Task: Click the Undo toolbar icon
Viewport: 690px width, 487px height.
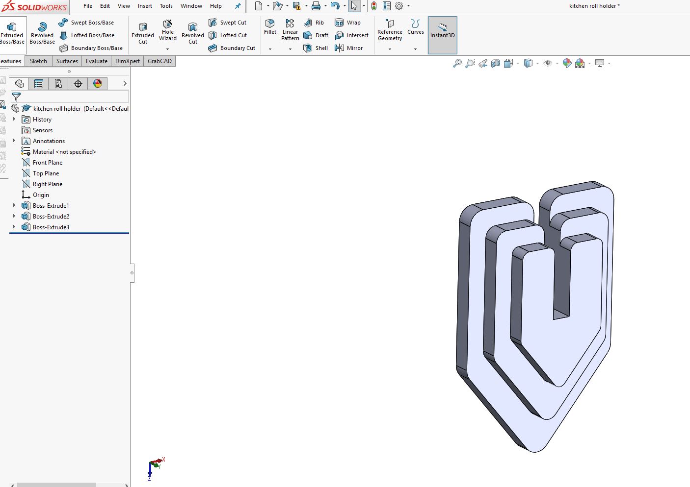Action: [x=335, y=6]
